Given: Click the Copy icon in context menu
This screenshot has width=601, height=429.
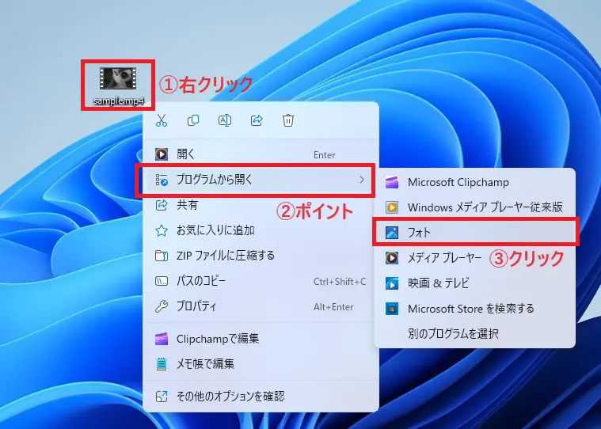Looking at the screenshot, I should point(193,120).
